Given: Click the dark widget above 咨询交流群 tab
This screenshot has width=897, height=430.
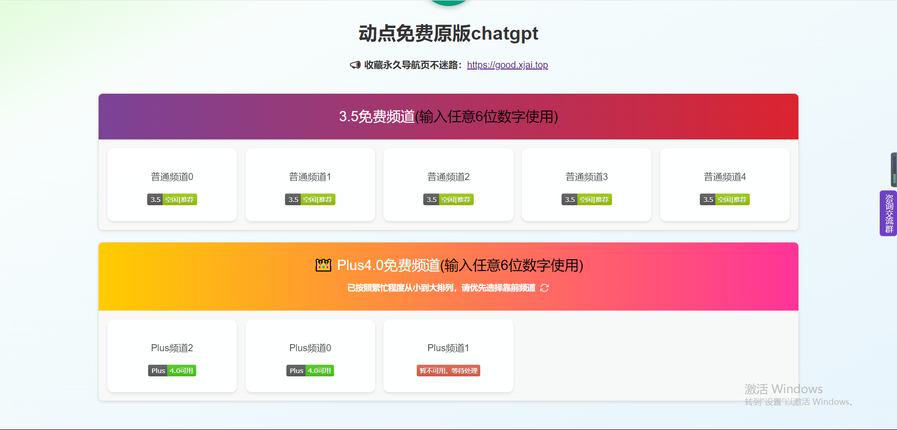Looking at the screenshot, I should tap(894, 170).
